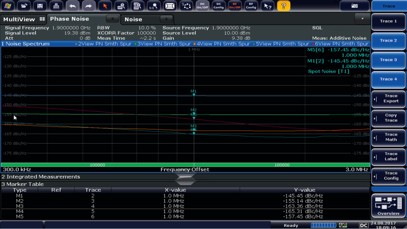
Task: Select the Phase Noise tab
Action: (69, 19)
